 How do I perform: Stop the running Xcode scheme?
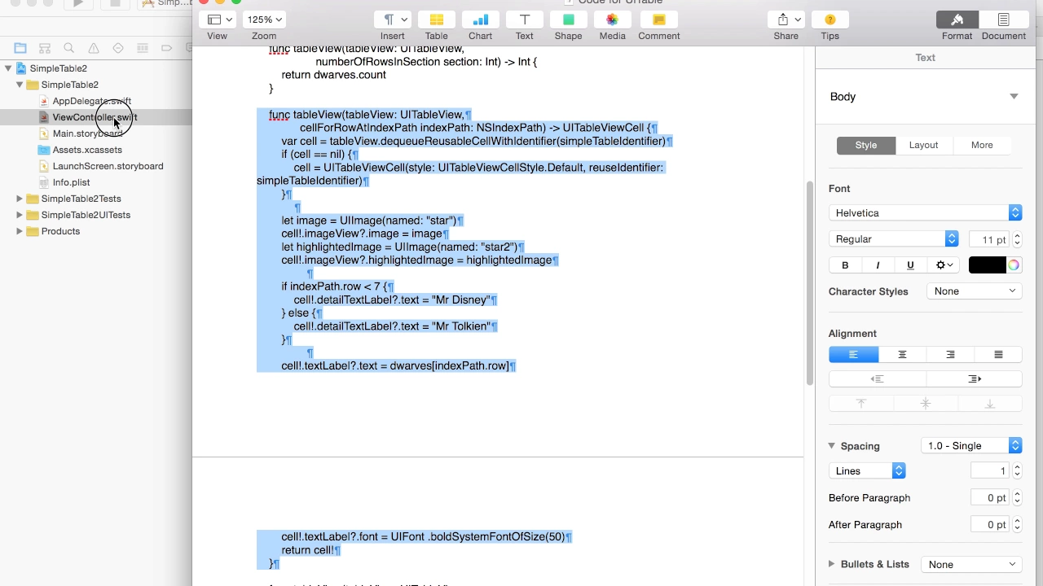pos(115,3)
